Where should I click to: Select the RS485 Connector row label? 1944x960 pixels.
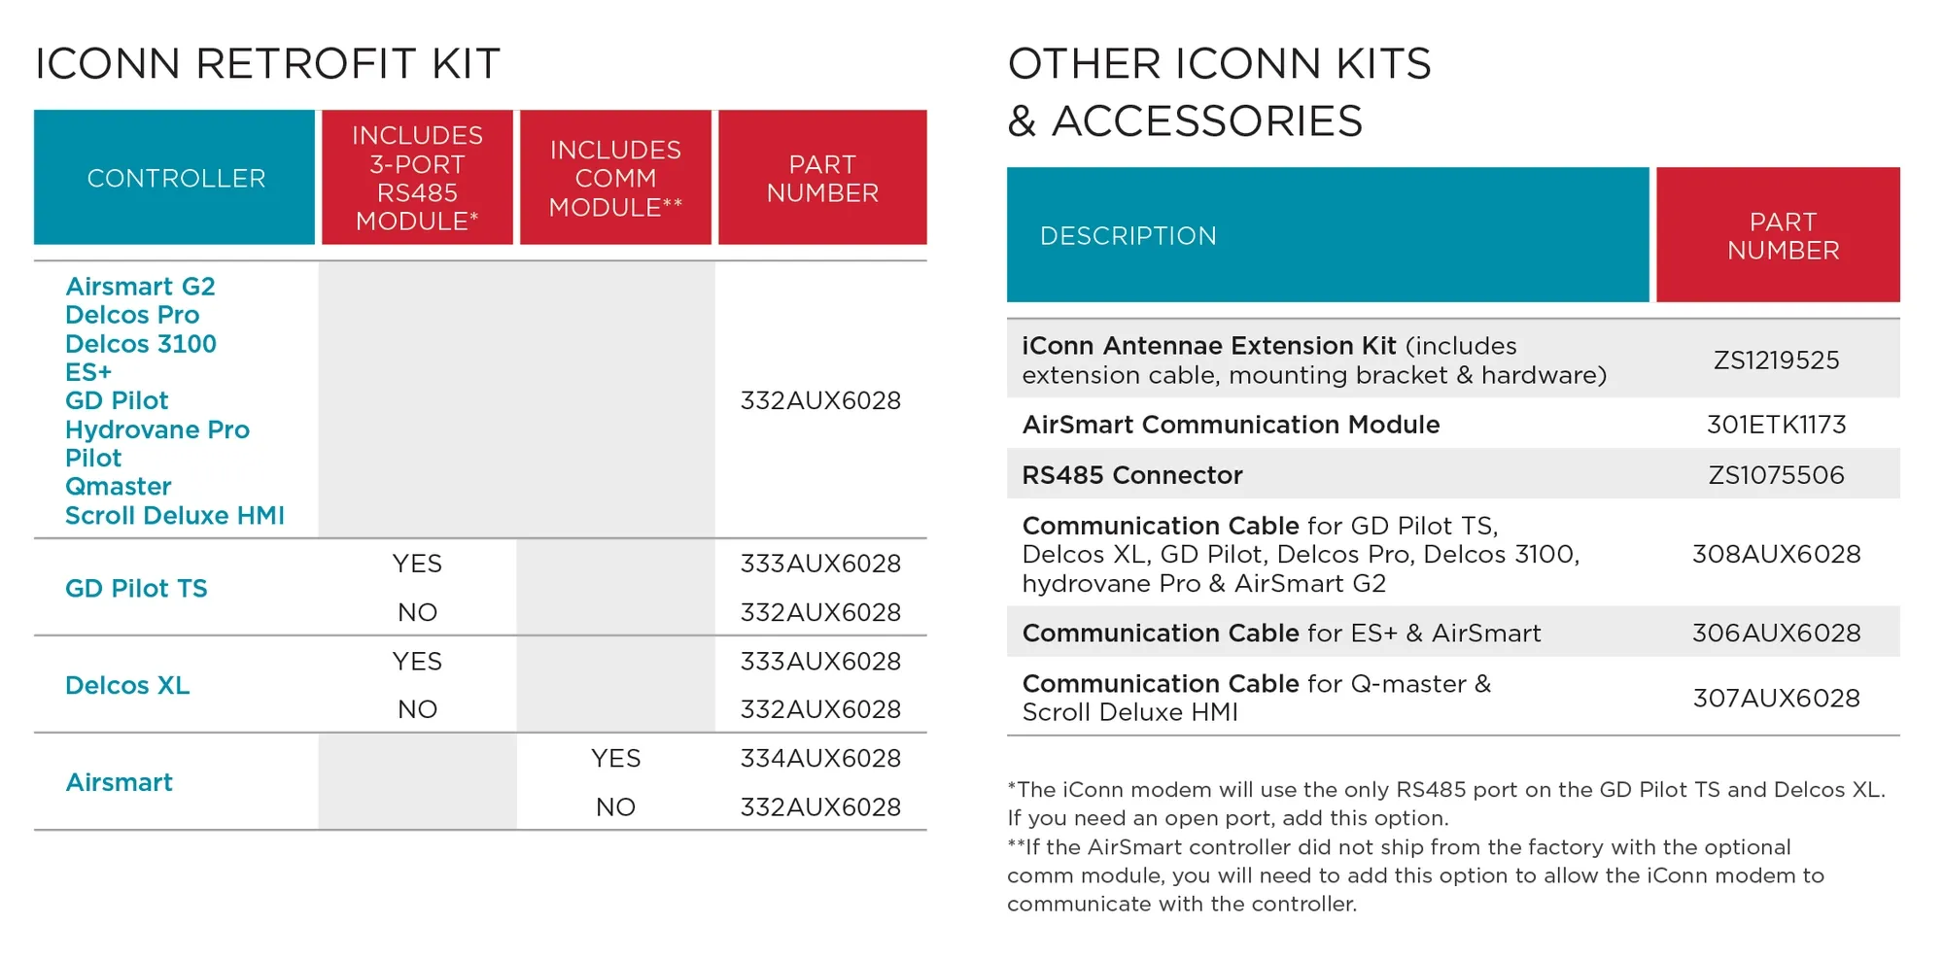click(x=1132, y=475)
